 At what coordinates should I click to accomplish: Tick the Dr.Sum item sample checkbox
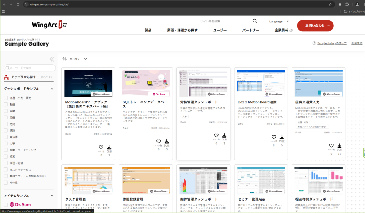6,204
